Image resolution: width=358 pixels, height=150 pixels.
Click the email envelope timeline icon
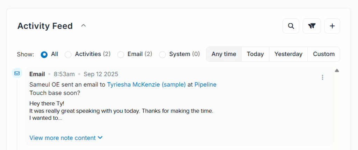tap(17, 73)
